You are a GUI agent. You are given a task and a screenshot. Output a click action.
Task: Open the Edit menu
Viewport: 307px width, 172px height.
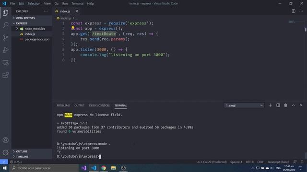click(x=21, y=3)
